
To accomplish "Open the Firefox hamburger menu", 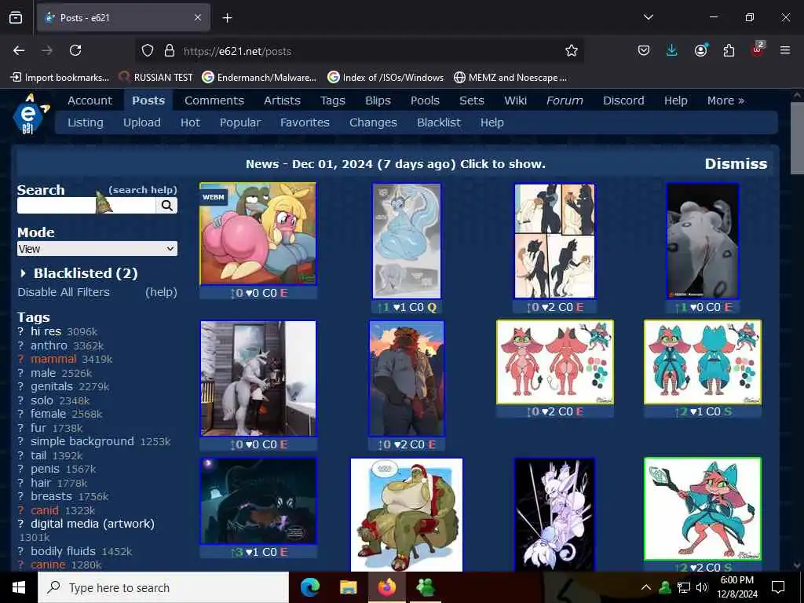I will point(784,50).
